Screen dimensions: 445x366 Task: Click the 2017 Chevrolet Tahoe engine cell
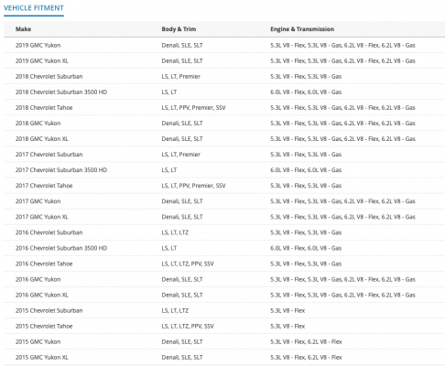306,186
